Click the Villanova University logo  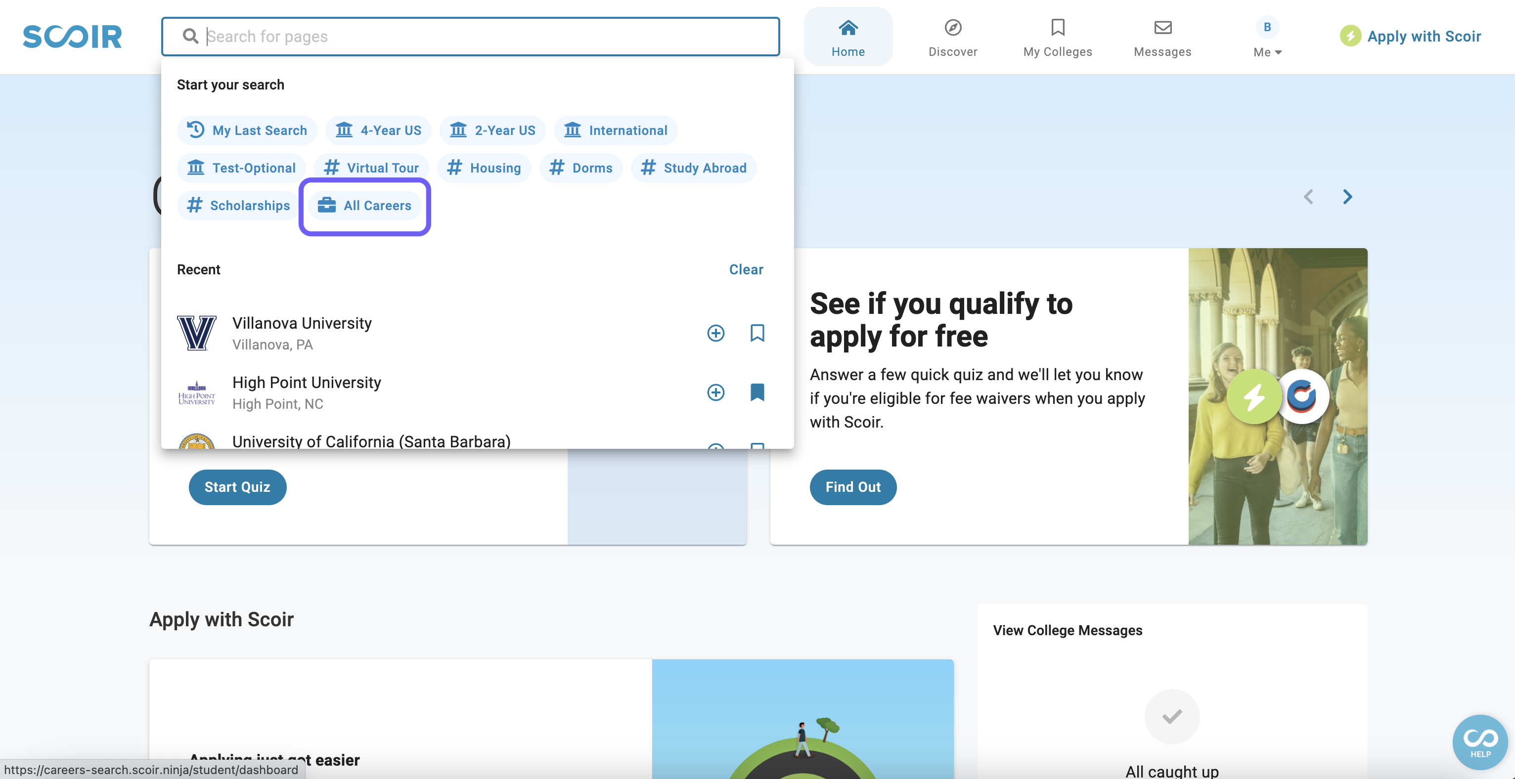pos(196,333)
